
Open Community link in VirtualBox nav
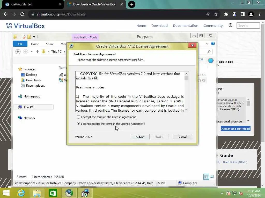213,26
